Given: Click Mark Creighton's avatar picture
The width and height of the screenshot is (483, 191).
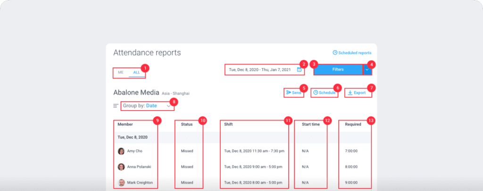Looking at the screenshot, I should [121, 182].
